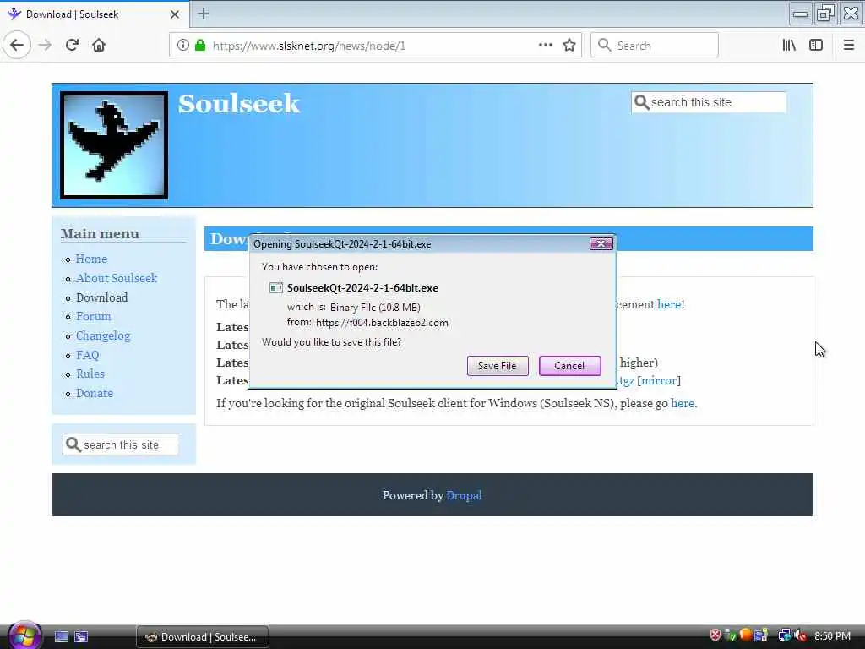Open the Donate menu link
865x649 pixels.
coord(95,393)
